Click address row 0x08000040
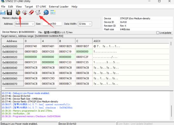The width and height of the screenshot is (174, 125). 12,68
